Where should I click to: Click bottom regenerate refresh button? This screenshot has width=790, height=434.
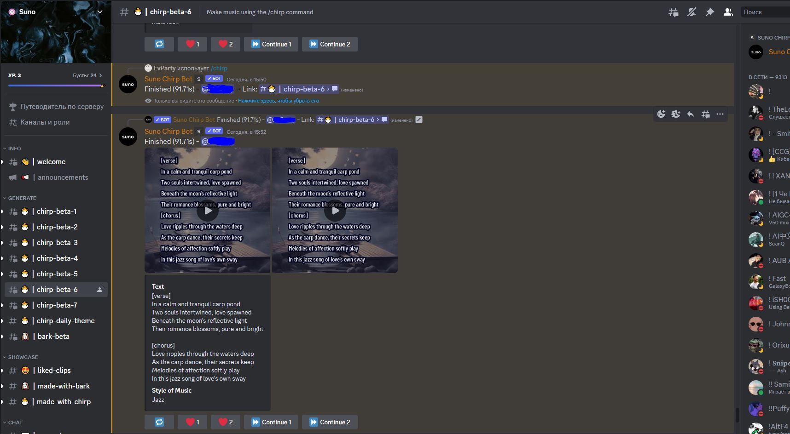tap(159, 422)
